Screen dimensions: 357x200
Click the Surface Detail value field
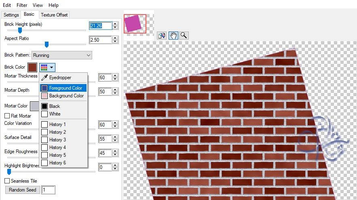tap(105, 139)
